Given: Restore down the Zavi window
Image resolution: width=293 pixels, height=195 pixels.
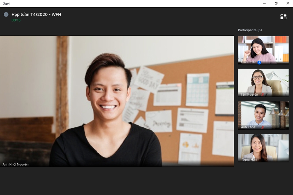Looking at the screenshot, I should click(276, 3).
